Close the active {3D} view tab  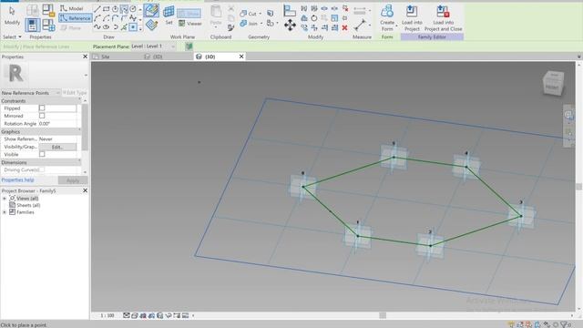(x=241, y=56)
